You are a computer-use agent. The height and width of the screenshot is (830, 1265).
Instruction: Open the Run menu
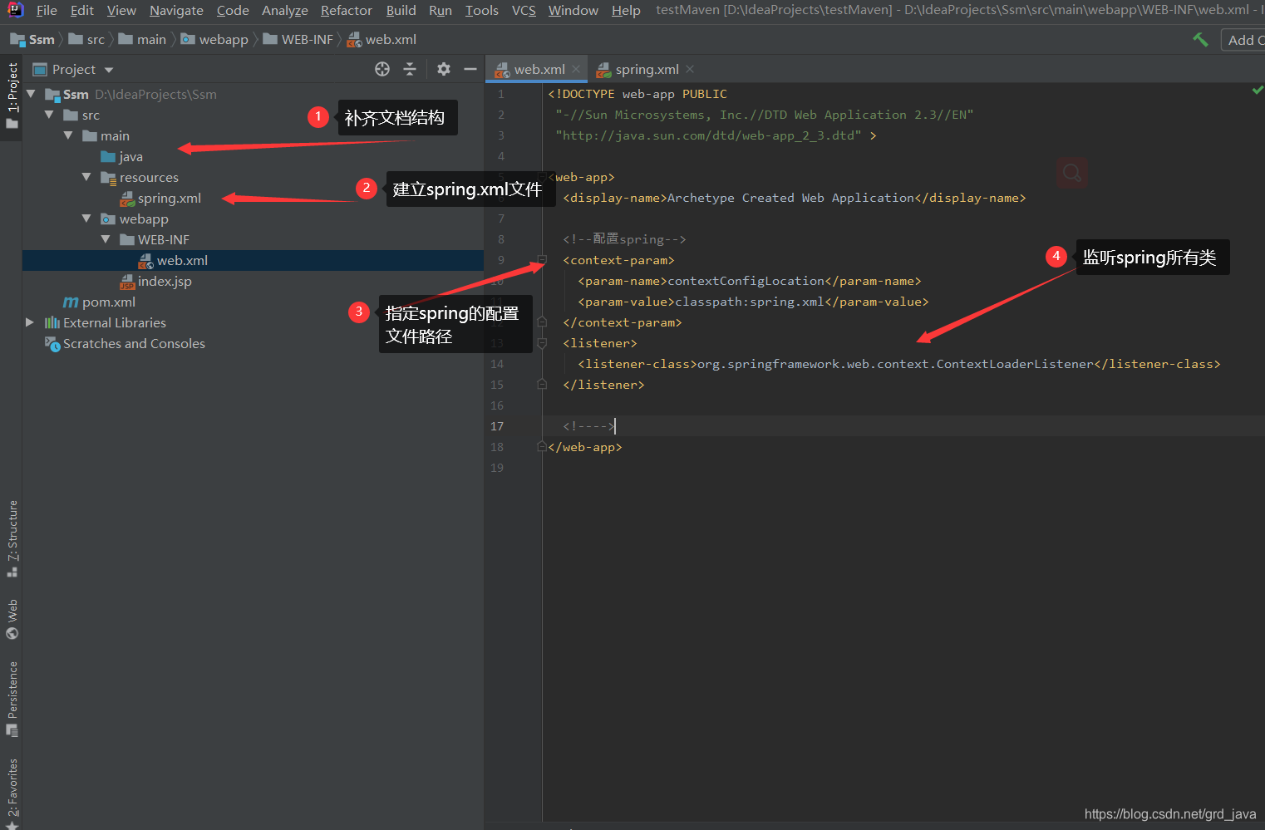pos(441,10)
